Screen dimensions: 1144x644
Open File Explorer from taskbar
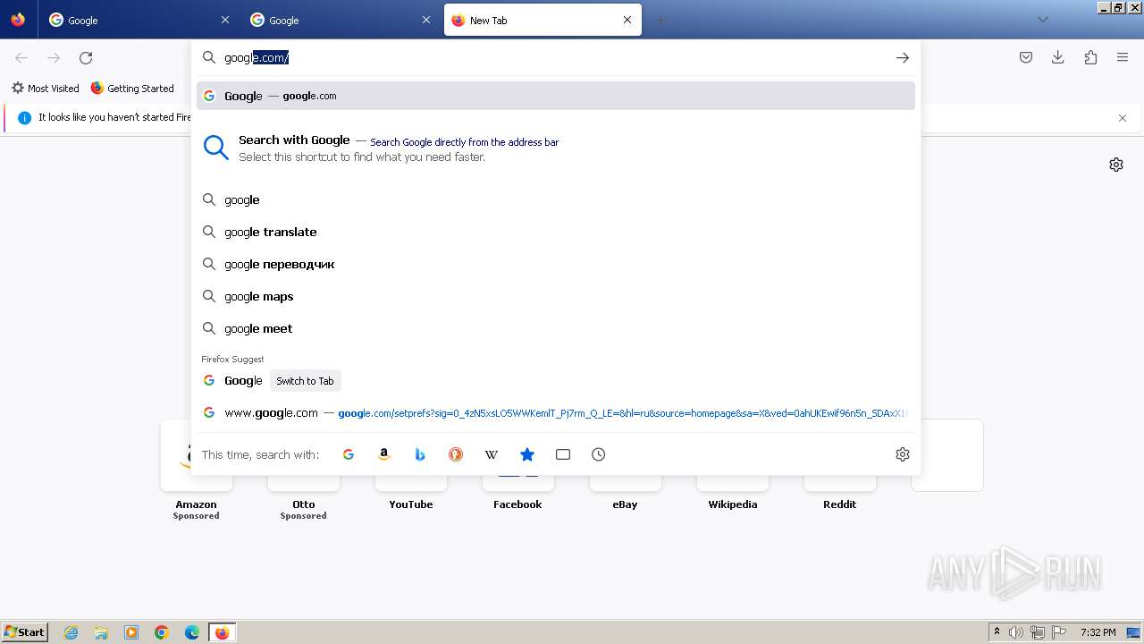click(x=101, y=632)
